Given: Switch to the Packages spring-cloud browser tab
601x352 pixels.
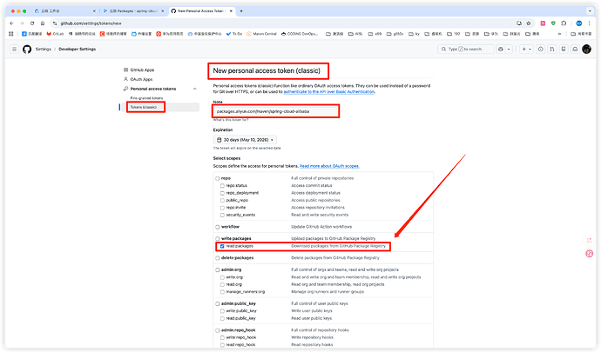Looking at the screenshot, I should [134, 11].
